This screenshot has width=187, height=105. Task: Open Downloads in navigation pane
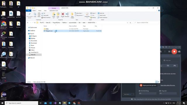click(34, 43)
